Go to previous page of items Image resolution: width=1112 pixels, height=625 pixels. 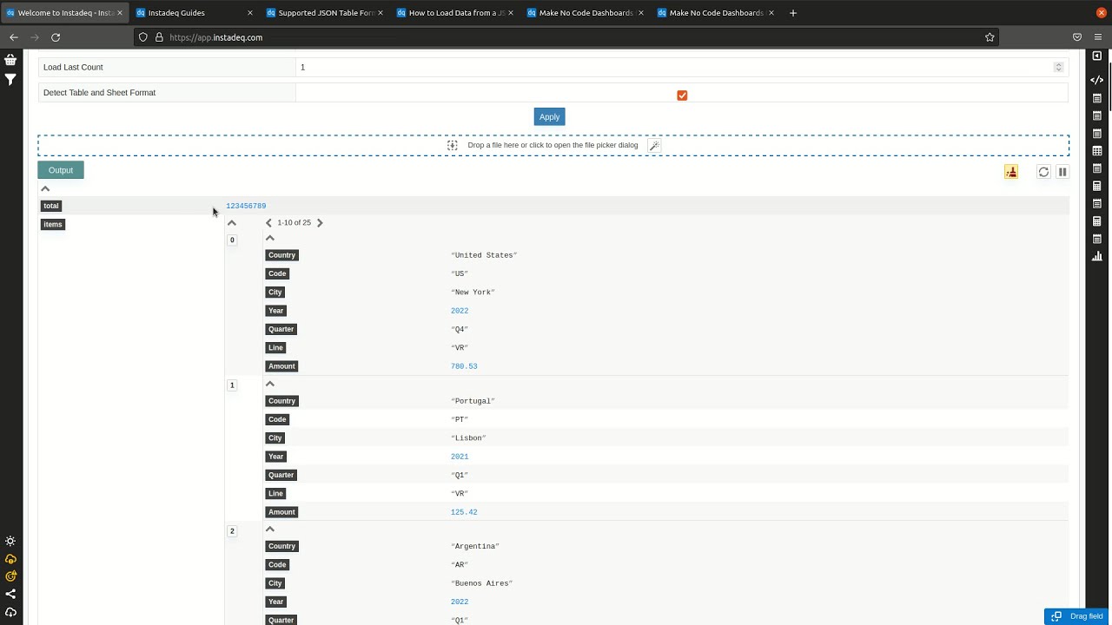[x=268, y=223]
